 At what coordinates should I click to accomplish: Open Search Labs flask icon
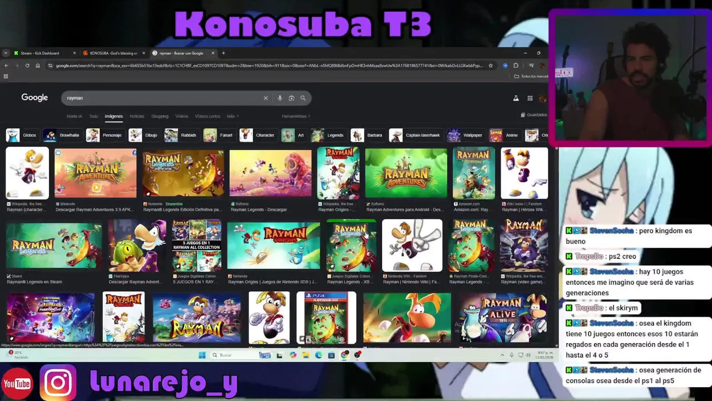pos(516,99)
